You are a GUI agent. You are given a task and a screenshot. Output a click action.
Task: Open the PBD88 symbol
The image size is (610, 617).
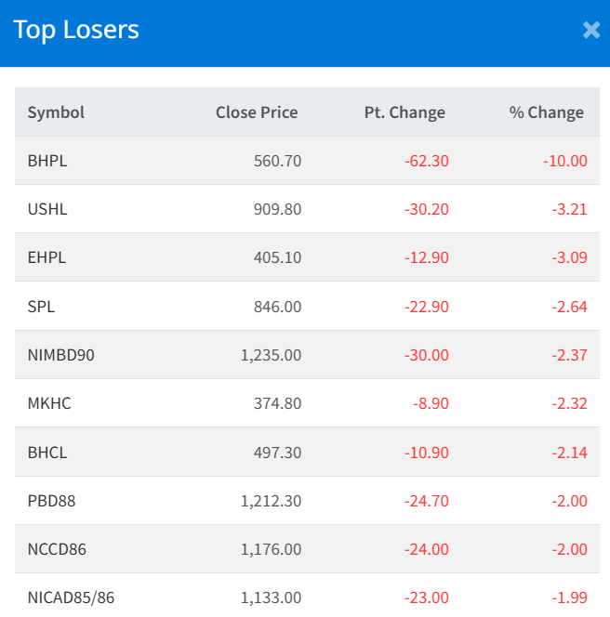(52, 501)
